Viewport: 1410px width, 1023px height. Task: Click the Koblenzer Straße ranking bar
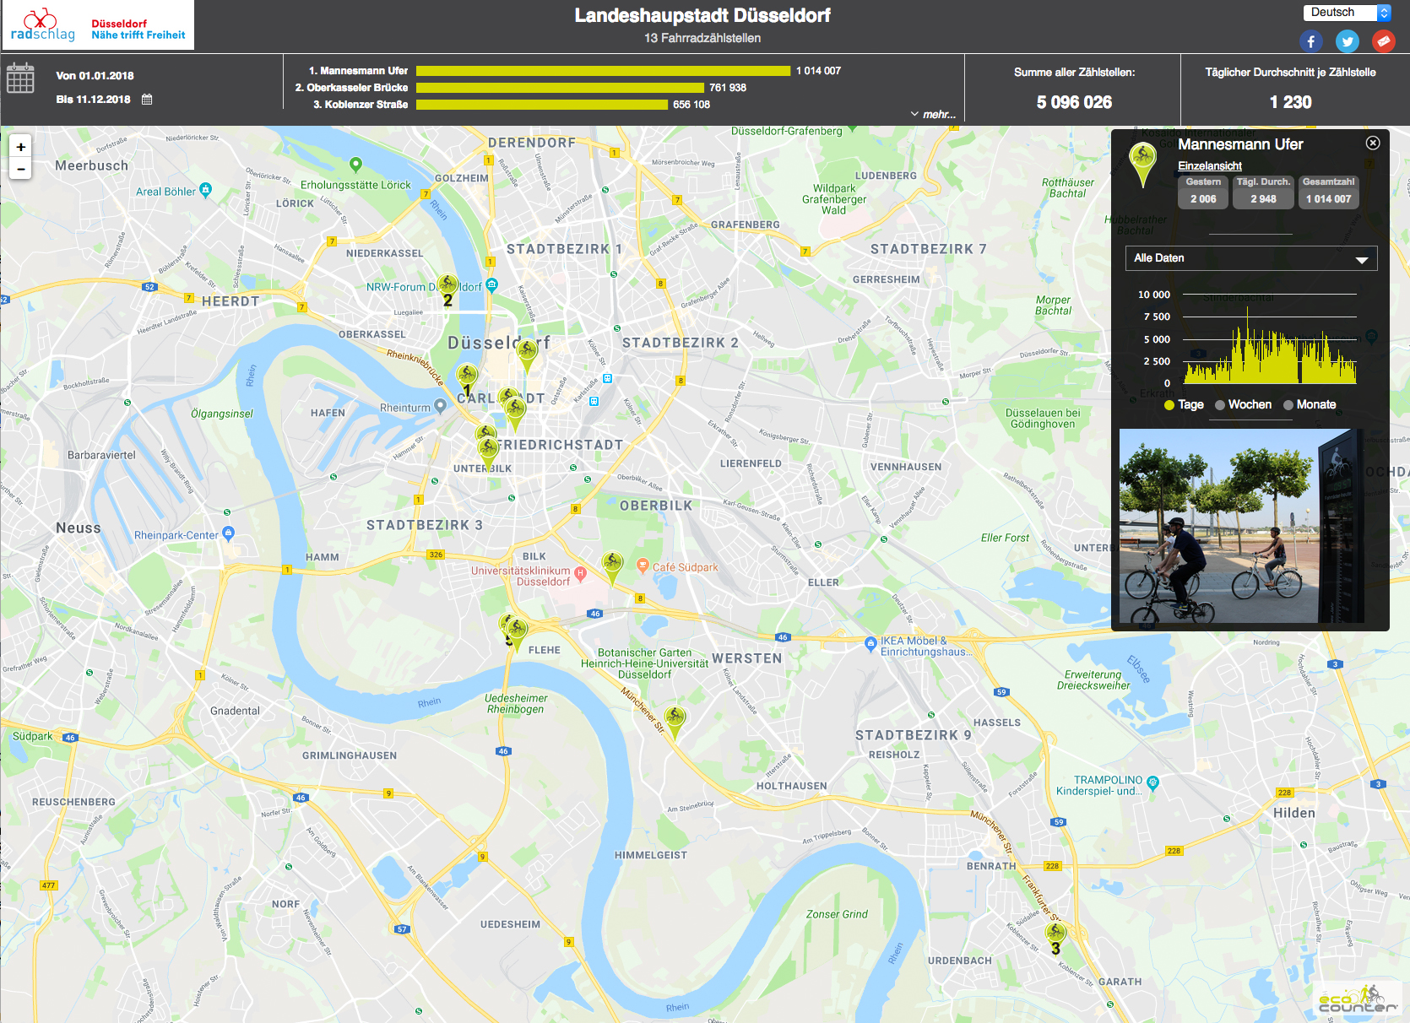coord(541,105)
